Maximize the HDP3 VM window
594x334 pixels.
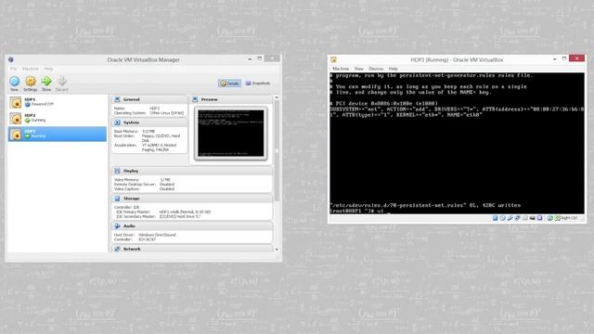564,58
